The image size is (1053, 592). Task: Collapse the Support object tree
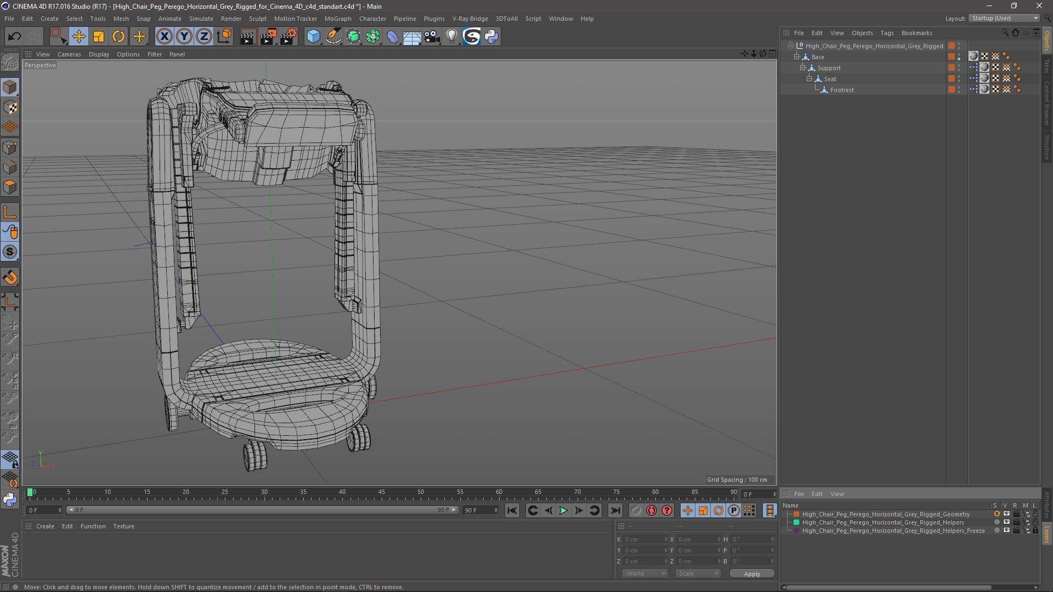tap(802, 68)
